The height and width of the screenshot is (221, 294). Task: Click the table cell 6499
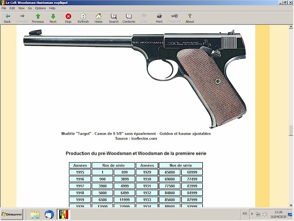pyautogui.click(x=124, y=193)
